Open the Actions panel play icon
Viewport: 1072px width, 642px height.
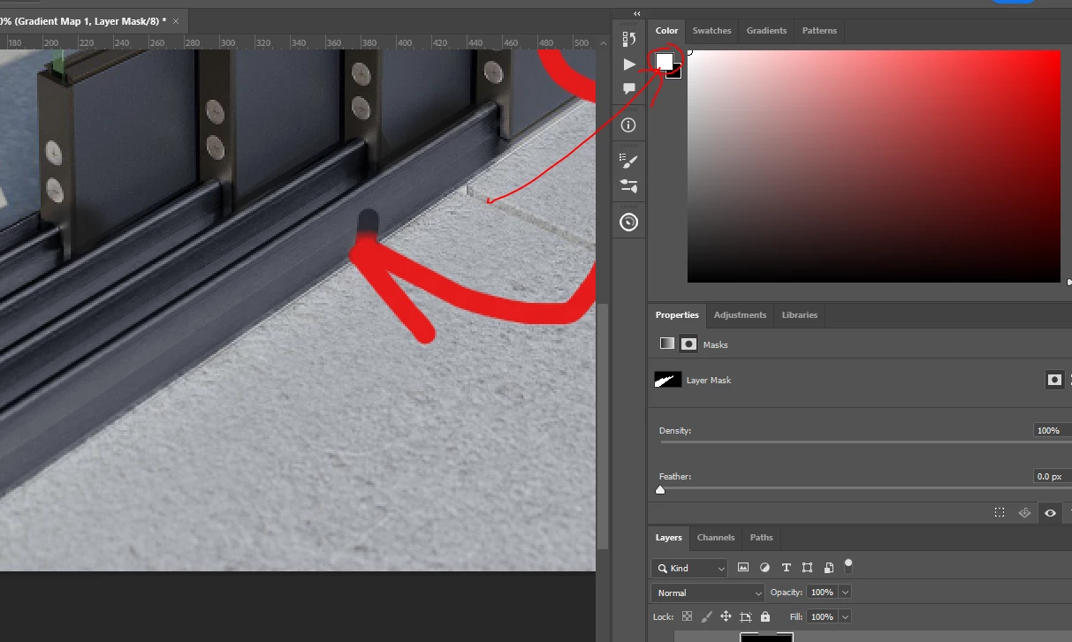pos(629,64)
